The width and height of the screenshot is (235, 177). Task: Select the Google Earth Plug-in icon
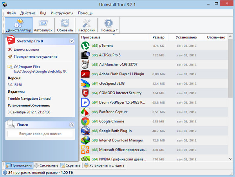pyautogui.click(x=85, y=131)
